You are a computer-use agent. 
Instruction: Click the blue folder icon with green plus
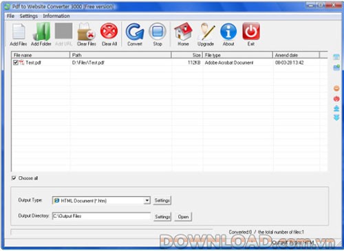(336, 67)
